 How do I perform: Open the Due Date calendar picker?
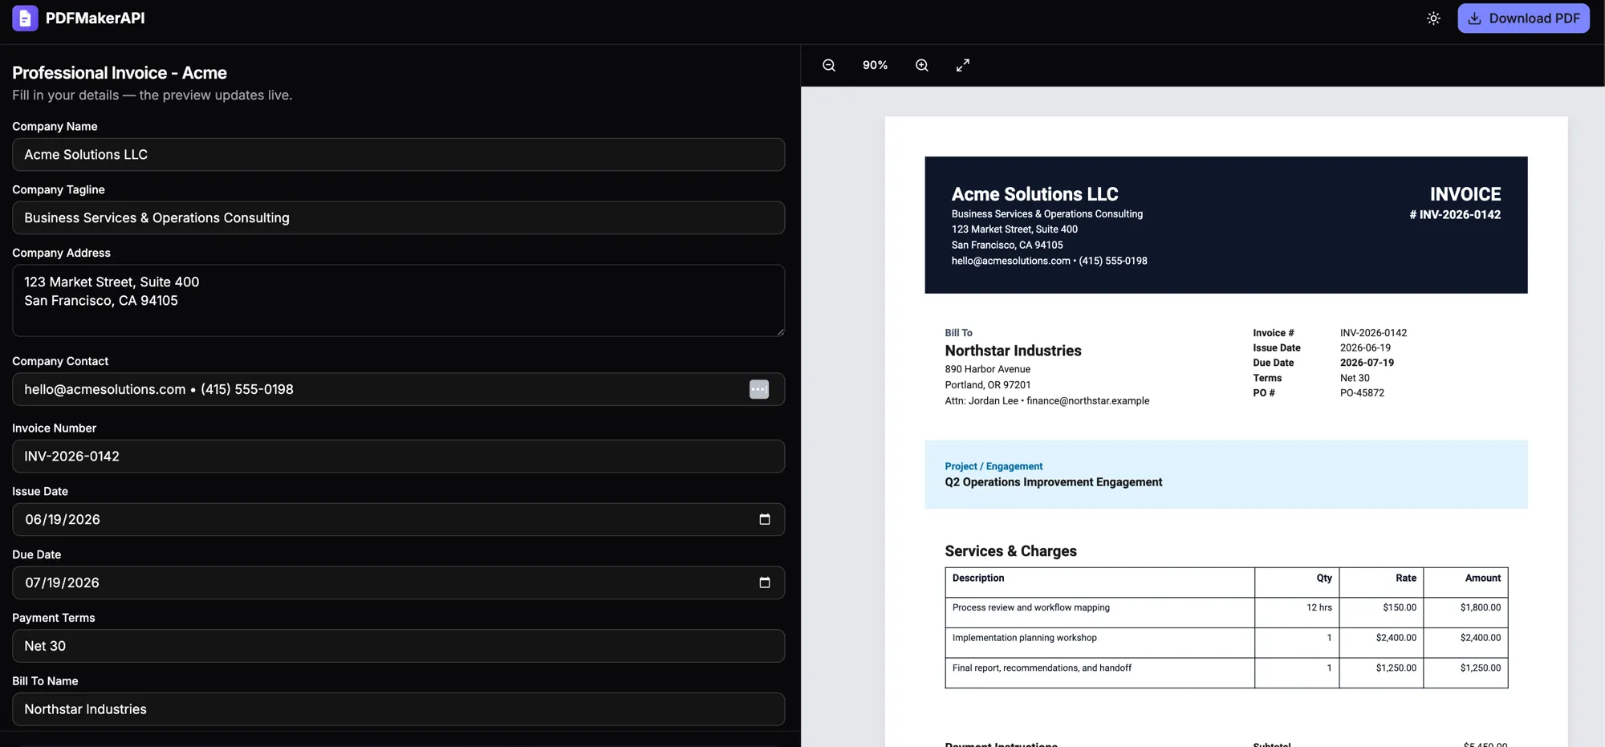pyautogui.click(x=765, y=583)
